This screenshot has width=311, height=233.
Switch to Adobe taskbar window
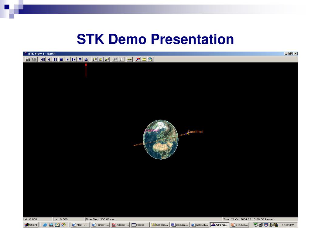point(120,225)
